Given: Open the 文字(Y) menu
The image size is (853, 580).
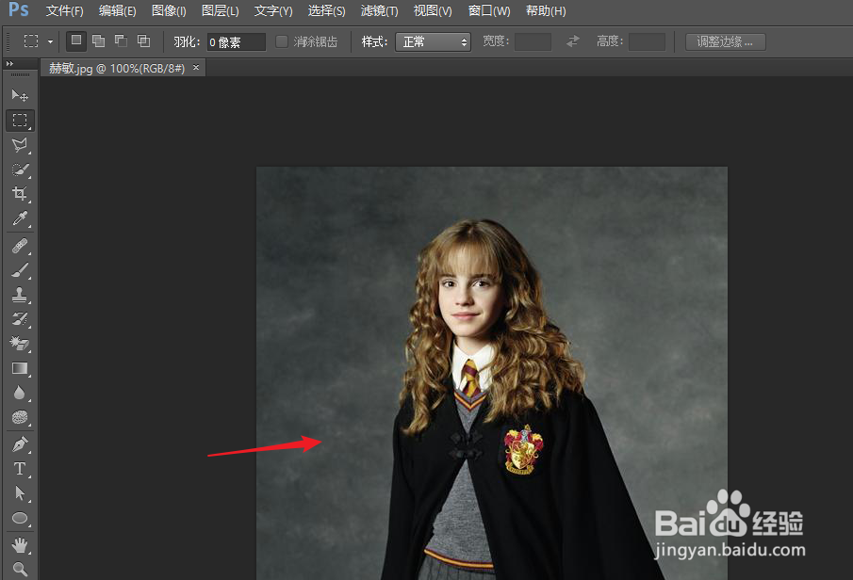Looking at the screenshot, I should point(273,11).
